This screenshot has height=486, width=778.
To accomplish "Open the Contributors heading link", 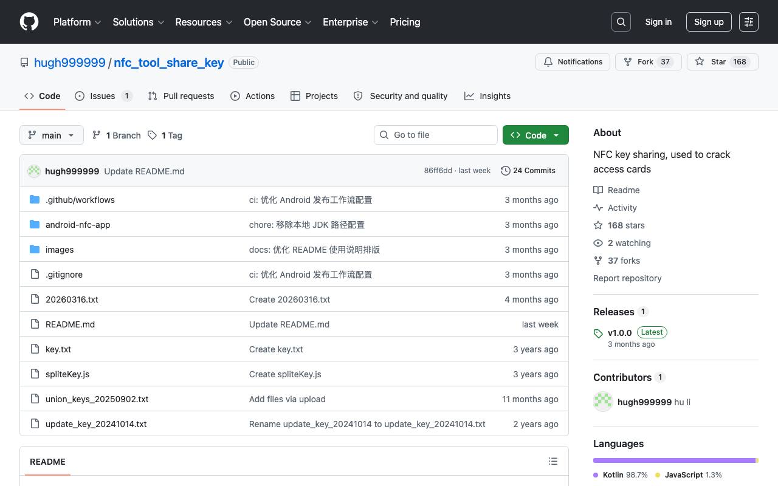I will coord(629,377).
